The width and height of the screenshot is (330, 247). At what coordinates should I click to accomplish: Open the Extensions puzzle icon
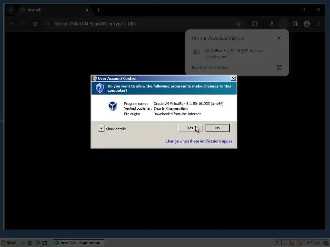pyautogui.click(x=255, y=24)
